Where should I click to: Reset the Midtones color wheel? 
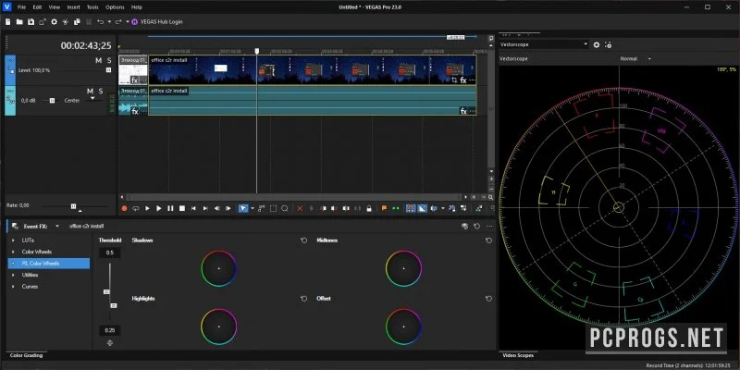click(x=488, y=240)
